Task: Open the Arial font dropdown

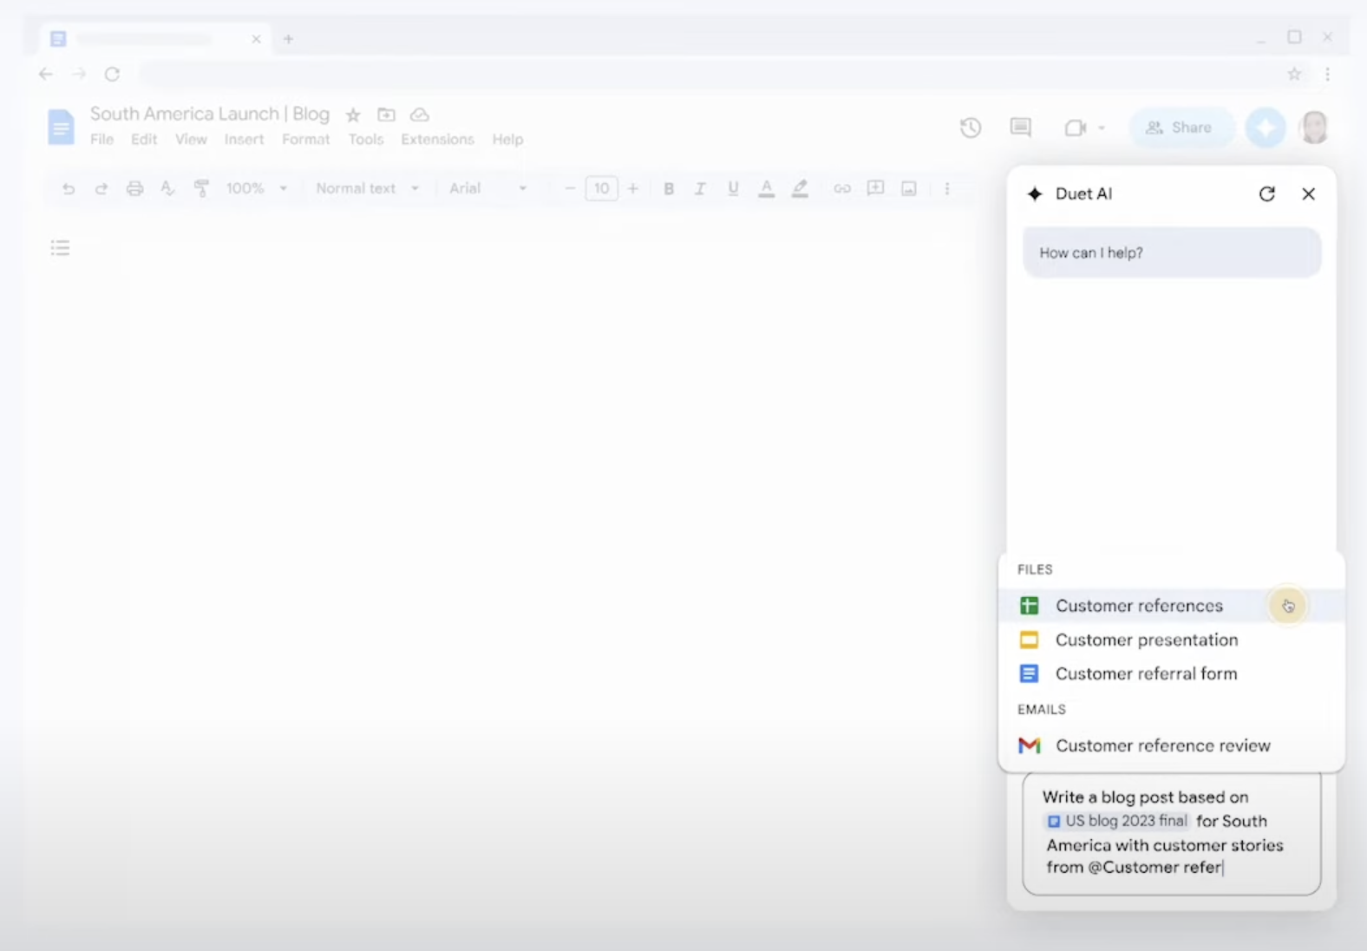Action: 487,188
